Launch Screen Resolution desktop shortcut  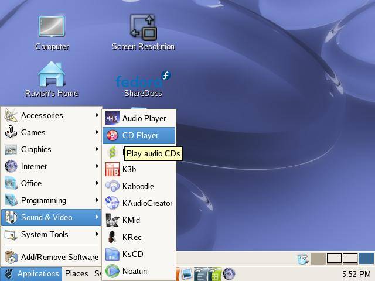[x=143, y=28]
